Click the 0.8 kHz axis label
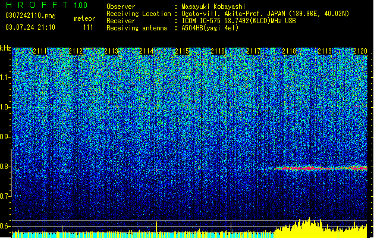The height and width of the screenshot is (238, 374). (5, 167)
